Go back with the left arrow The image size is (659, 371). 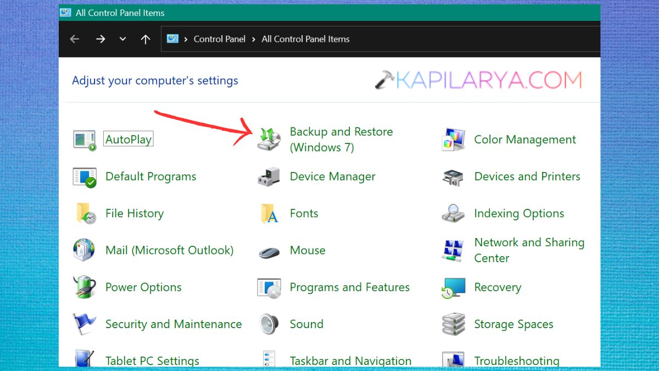pos(75,39)
